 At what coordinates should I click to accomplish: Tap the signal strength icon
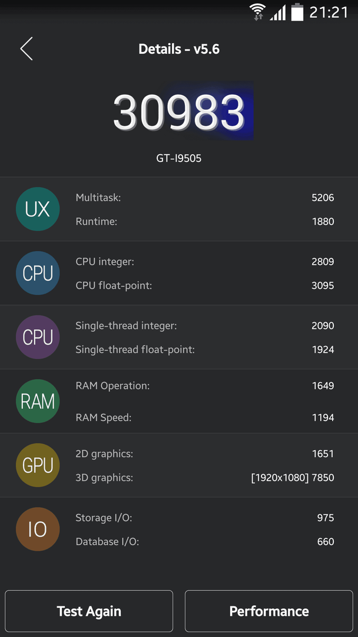coord(278,13)
